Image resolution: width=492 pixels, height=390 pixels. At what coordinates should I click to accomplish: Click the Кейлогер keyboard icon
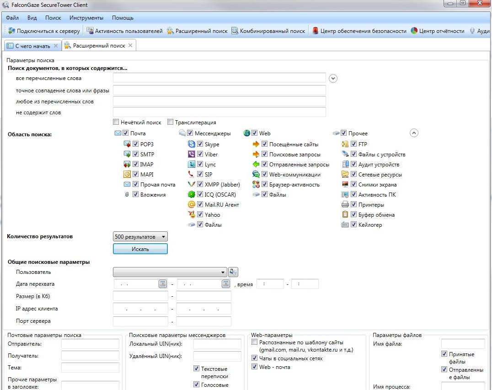pos(345,224)
